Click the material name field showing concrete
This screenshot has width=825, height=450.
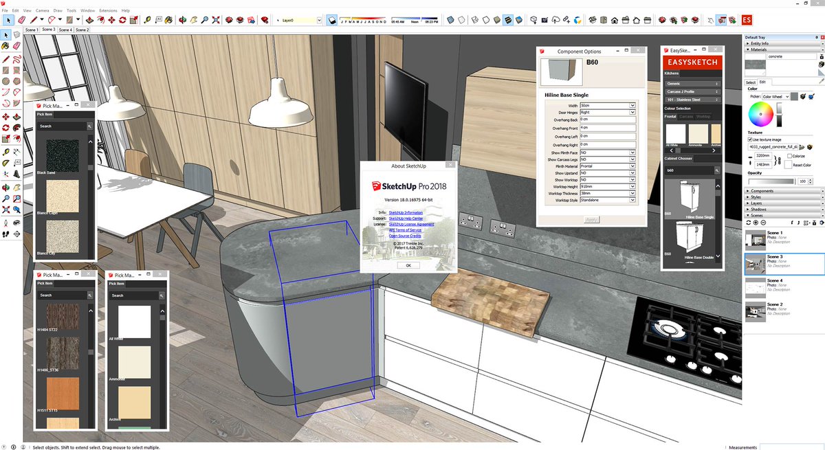791,56
